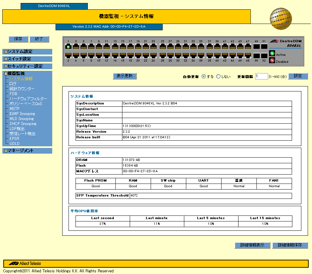
Task: Click SFP slot 49 icon
Action: [x=256, y=47]
